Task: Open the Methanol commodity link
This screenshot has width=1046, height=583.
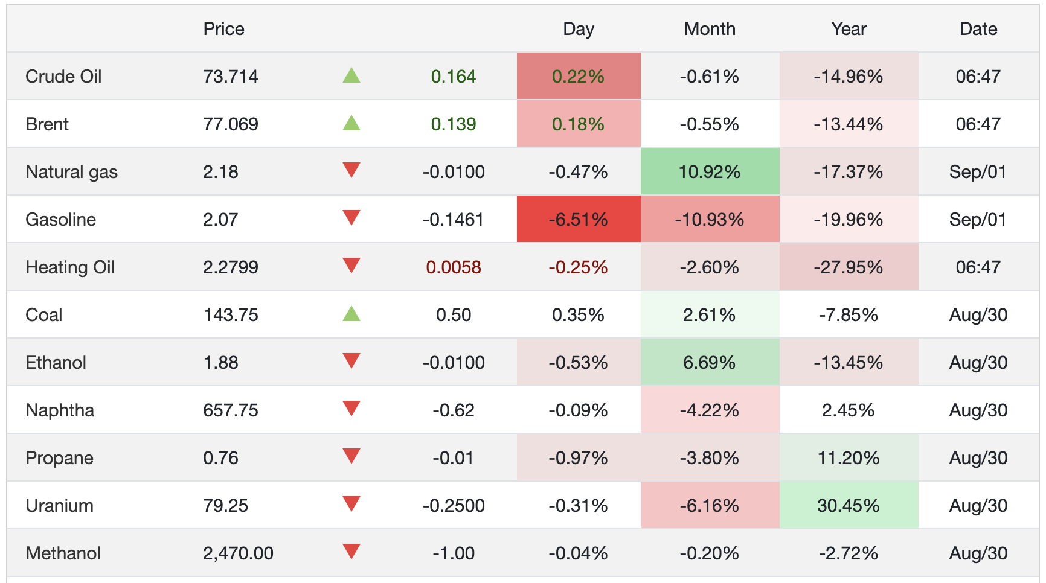Action: 63,553
